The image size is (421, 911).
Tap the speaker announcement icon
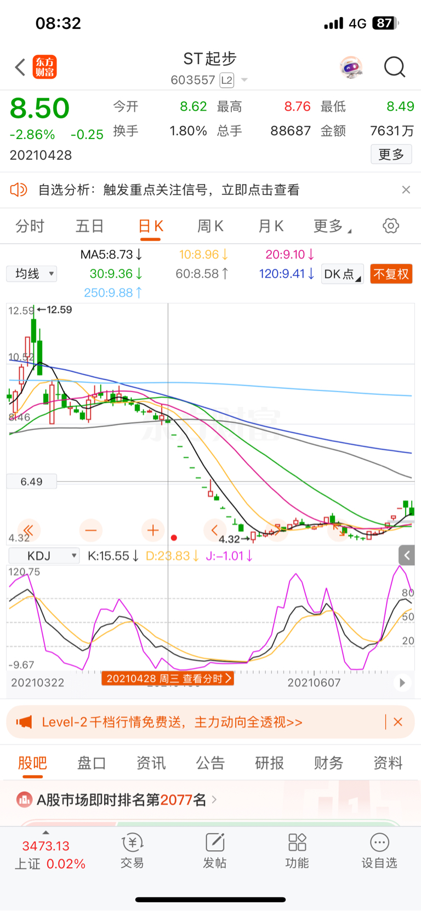(x=19, y=190)
